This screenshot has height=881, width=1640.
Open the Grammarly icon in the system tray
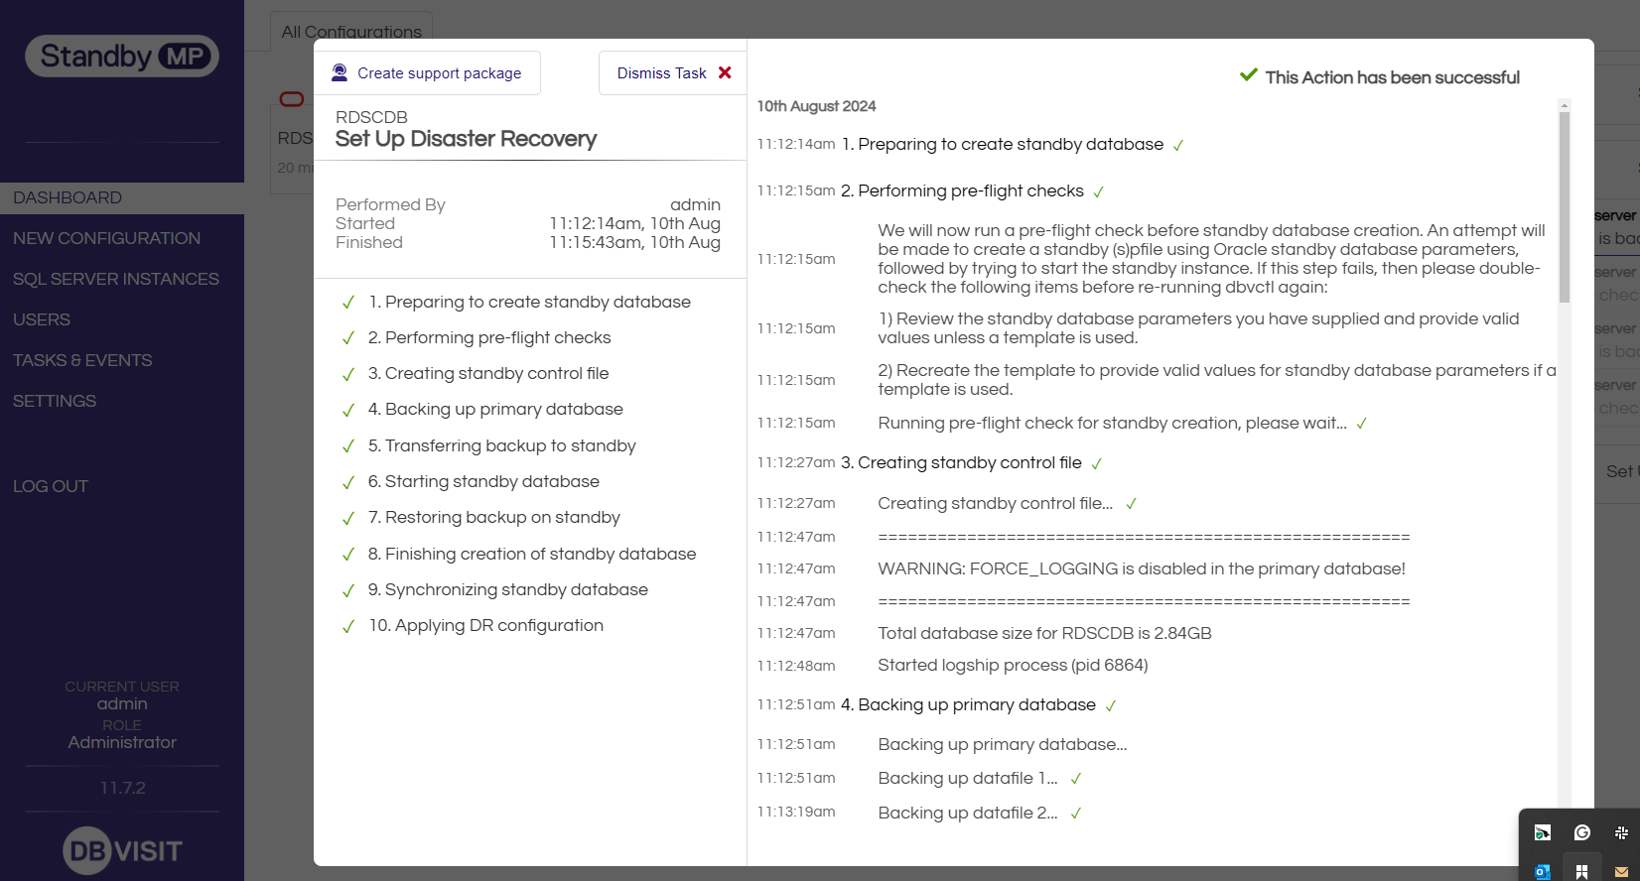[1582, 832]
